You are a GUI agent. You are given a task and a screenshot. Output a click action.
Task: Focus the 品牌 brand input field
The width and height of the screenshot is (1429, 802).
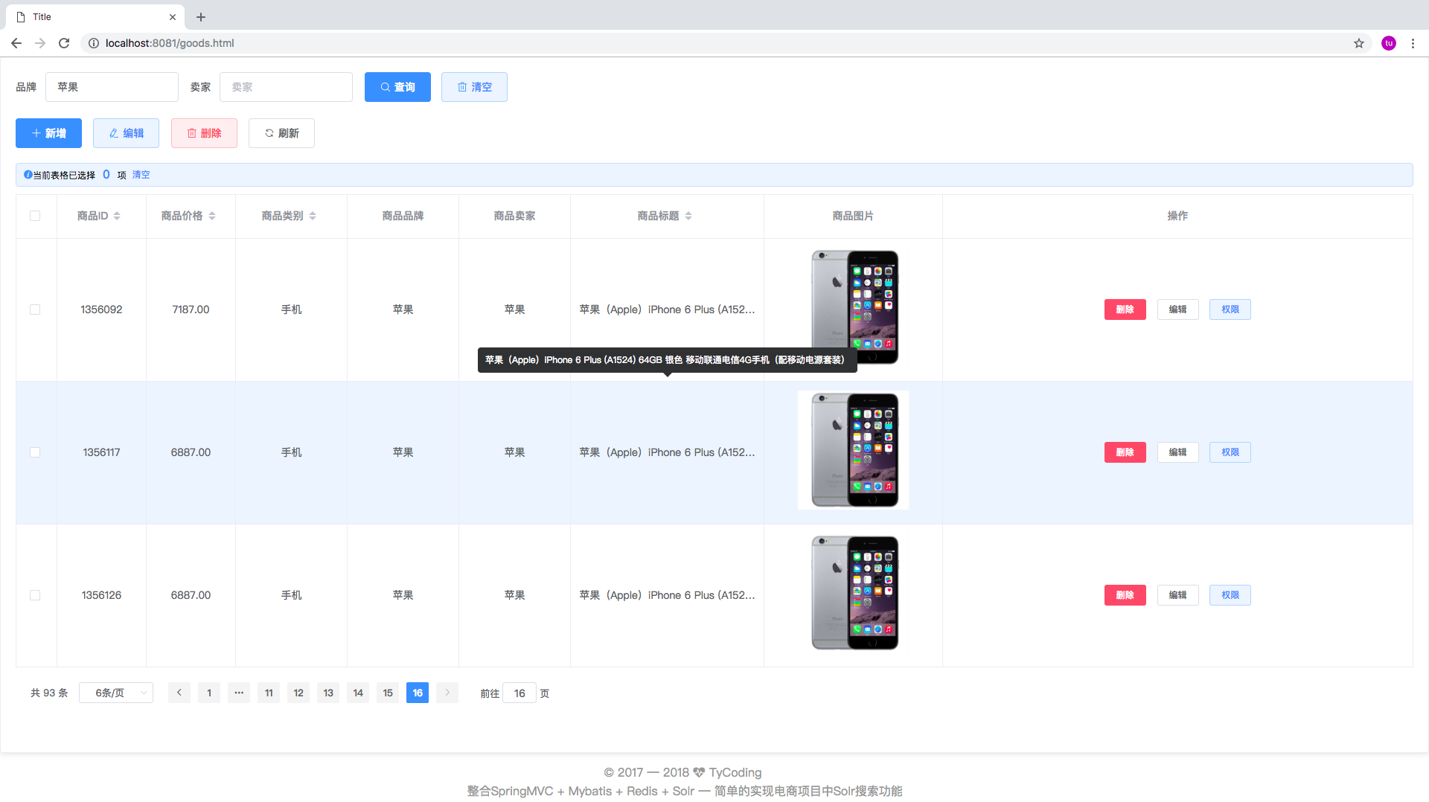112,87
